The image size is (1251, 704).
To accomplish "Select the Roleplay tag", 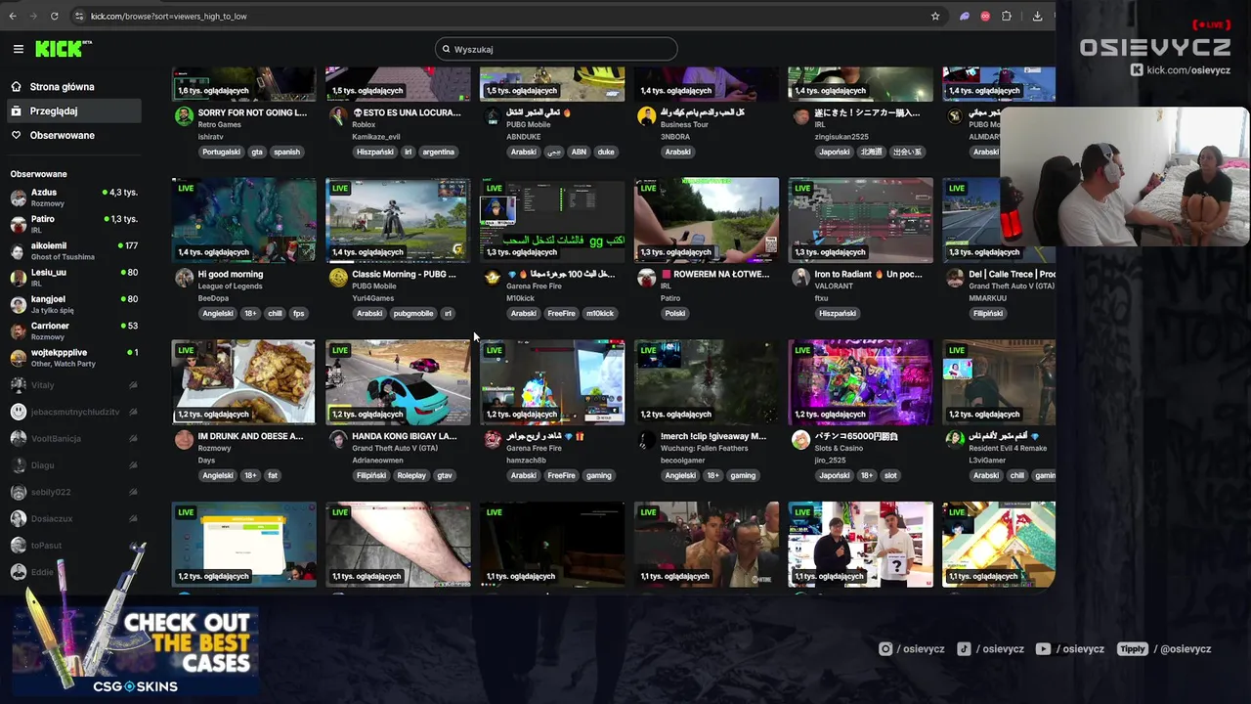I will [x=411, y=476].
